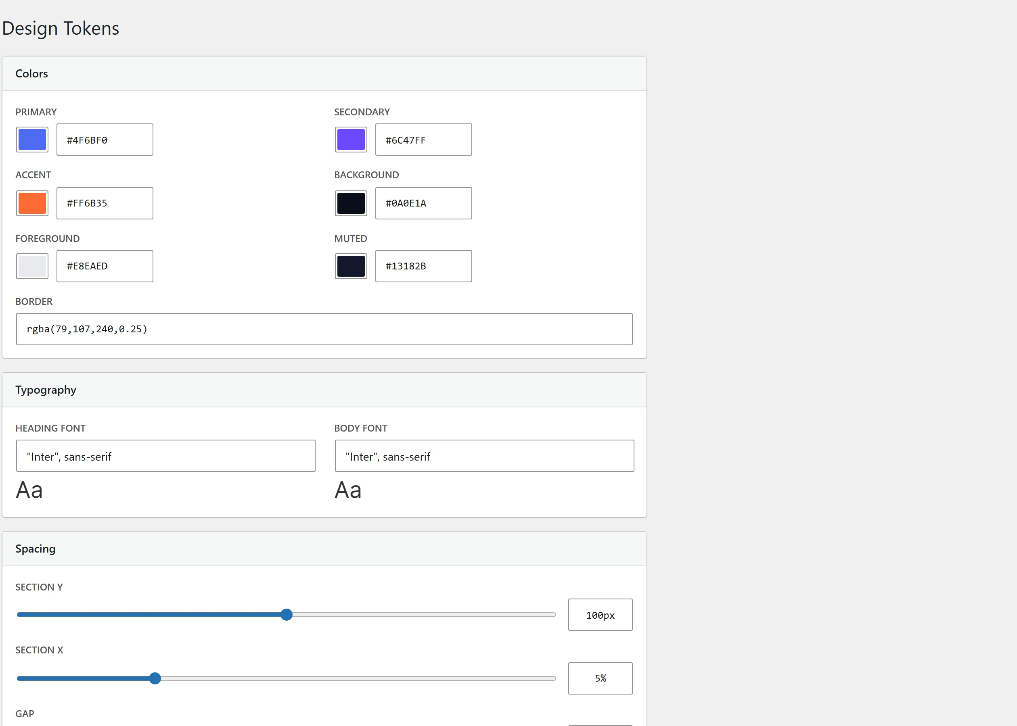This screenshot has width=1017, height=726.
Task: Click the BORDER label
Action: pos(34,301)
